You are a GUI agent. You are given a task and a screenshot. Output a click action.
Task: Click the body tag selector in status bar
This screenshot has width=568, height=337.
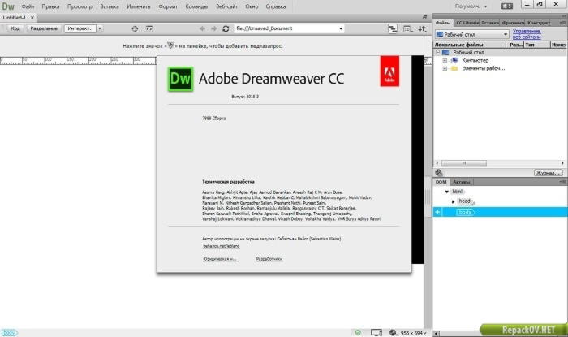[9, 333]
